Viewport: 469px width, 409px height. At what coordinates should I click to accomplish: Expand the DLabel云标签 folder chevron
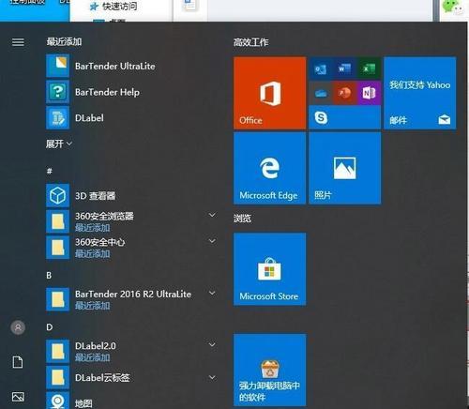(212, 377)
